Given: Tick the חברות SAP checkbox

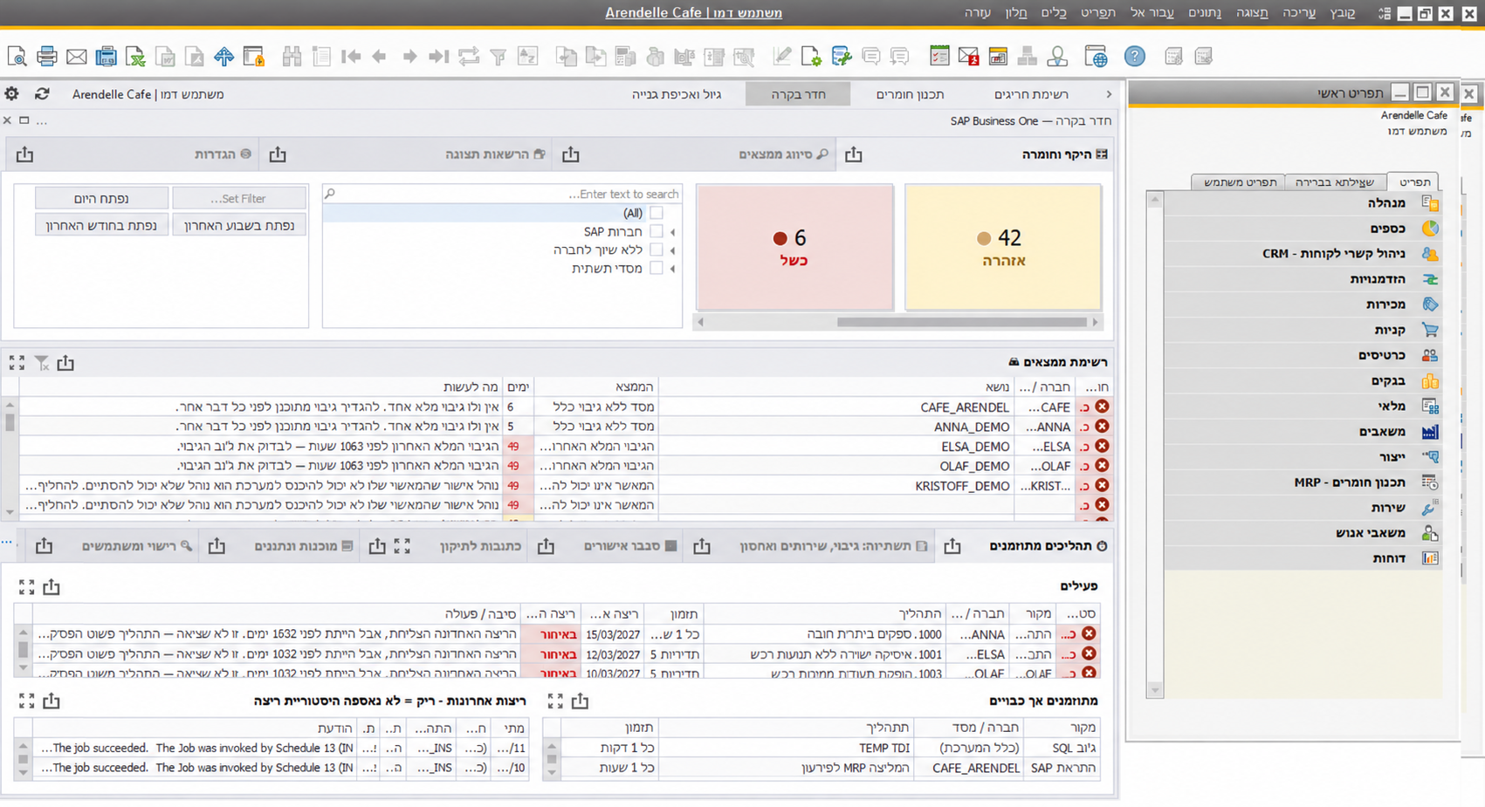Looking at the screenshot, I should click(657, 231).
